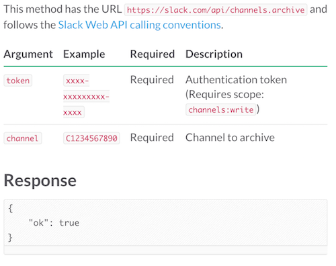Click the channels.archive URL code snippet
The width and height of the screenshot is (336, 266).
216,10
